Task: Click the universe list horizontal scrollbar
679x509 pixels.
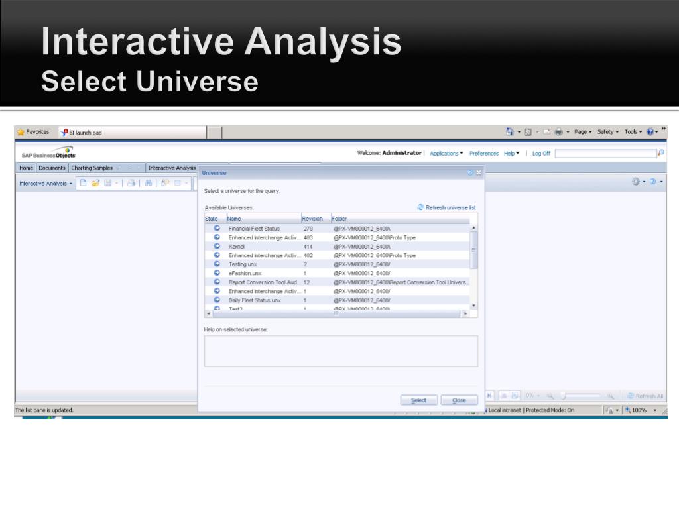Action: pyautogui.click(x=336, y=313)
